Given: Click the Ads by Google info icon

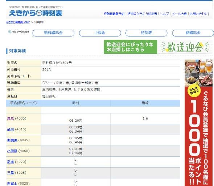Looking at the screenshot, I should click(9, 31).
